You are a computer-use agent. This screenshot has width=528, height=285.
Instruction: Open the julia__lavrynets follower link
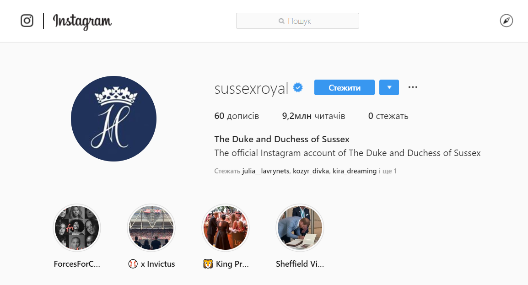pos(265,171)
